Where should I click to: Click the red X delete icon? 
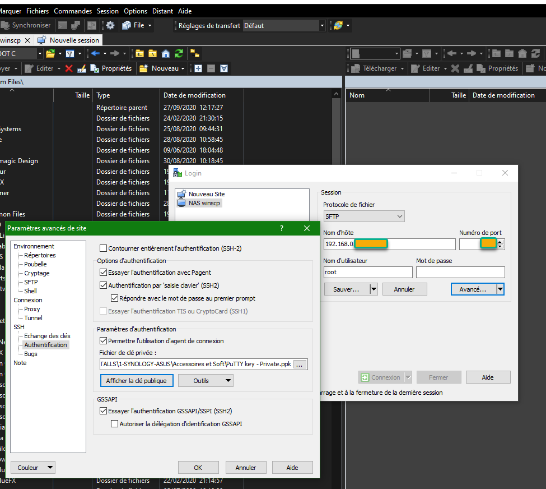pos(69,68)
